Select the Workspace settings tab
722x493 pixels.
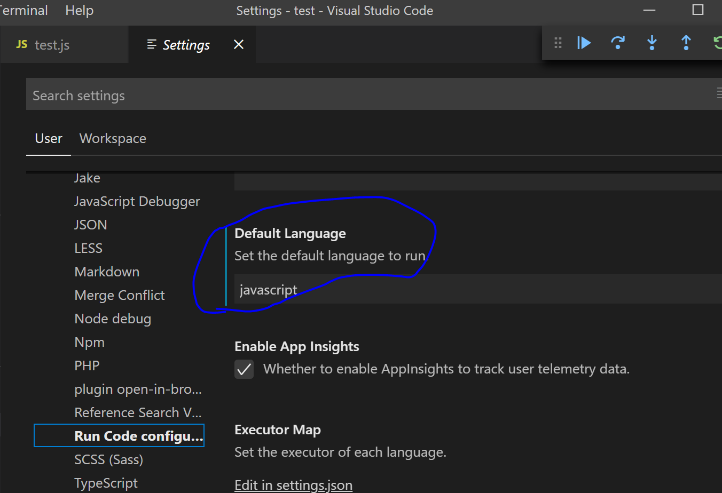[113, 139]
